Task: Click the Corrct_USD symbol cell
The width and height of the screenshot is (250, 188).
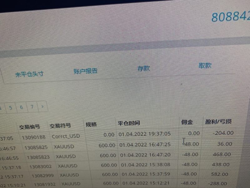Action: (x=66, y=136)
